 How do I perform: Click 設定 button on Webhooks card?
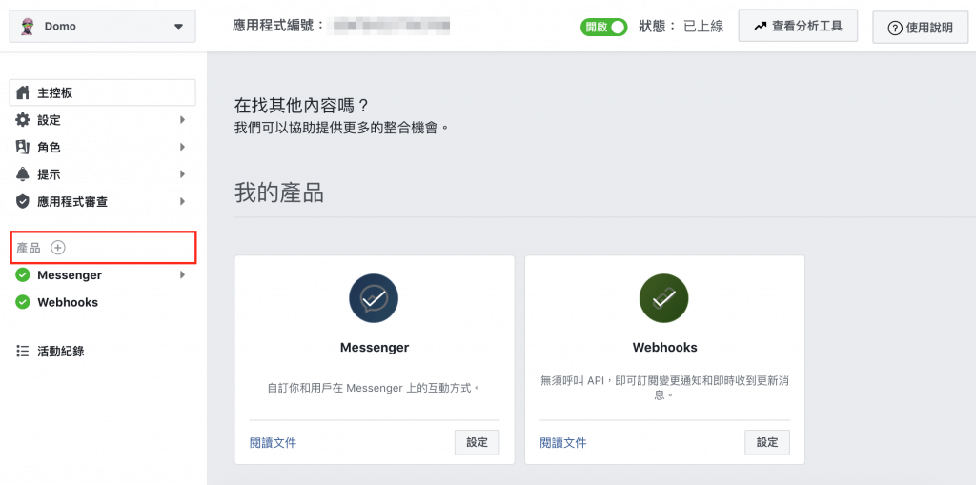[x=767, y=442]
